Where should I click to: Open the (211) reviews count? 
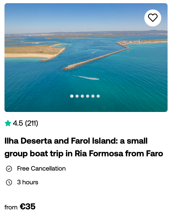[31, 123]
